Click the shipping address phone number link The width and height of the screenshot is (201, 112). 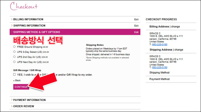160,67
